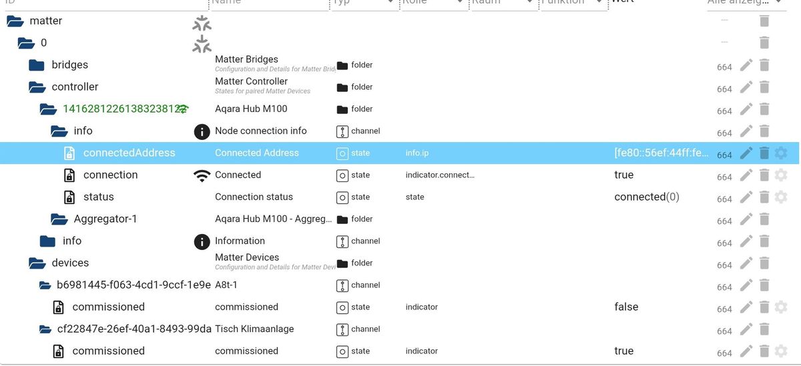Click the false value of A8t-1 commissioned

coord(626,307)
